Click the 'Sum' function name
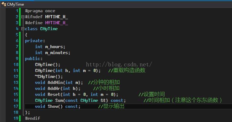The height and width of the screenshot is (122, 232). [59, 101]
